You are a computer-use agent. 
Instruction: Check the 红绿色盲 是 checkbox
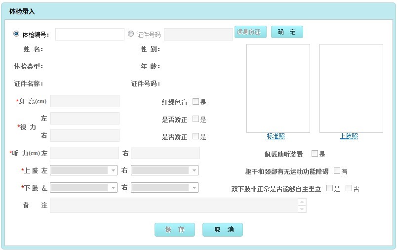(196, 102)
